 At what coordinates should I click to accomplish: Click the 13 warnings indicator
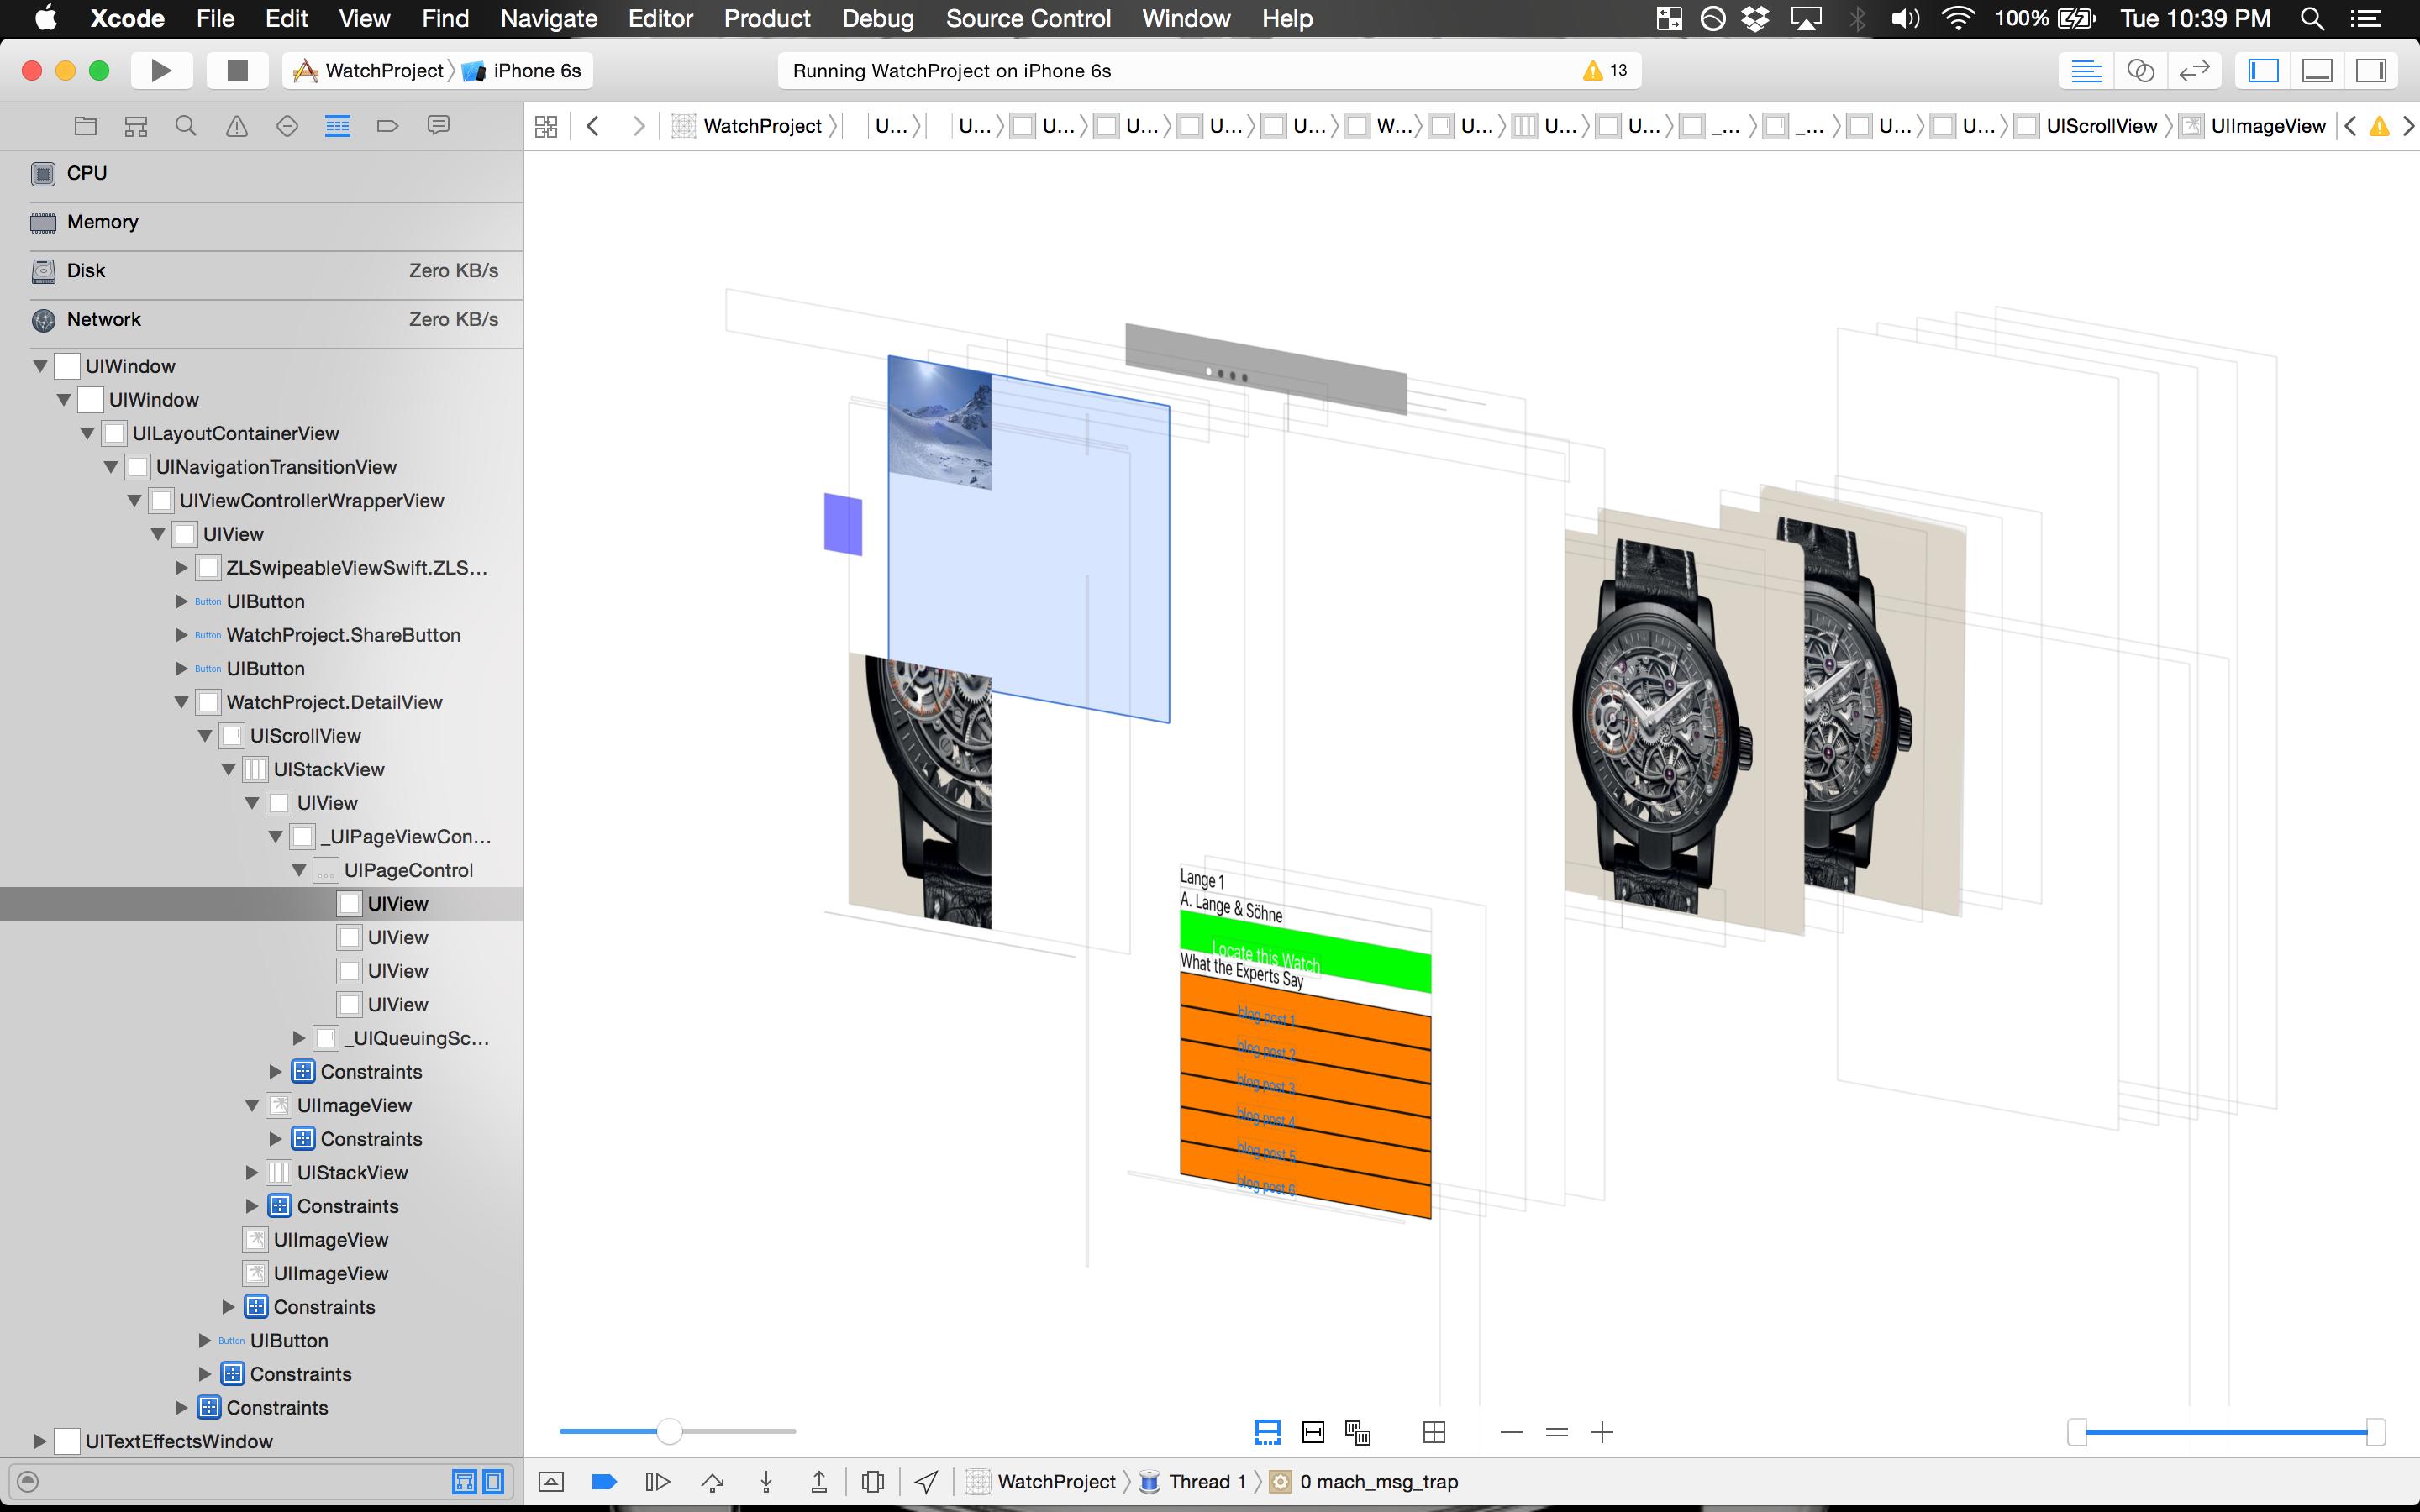click(1605, 70)
